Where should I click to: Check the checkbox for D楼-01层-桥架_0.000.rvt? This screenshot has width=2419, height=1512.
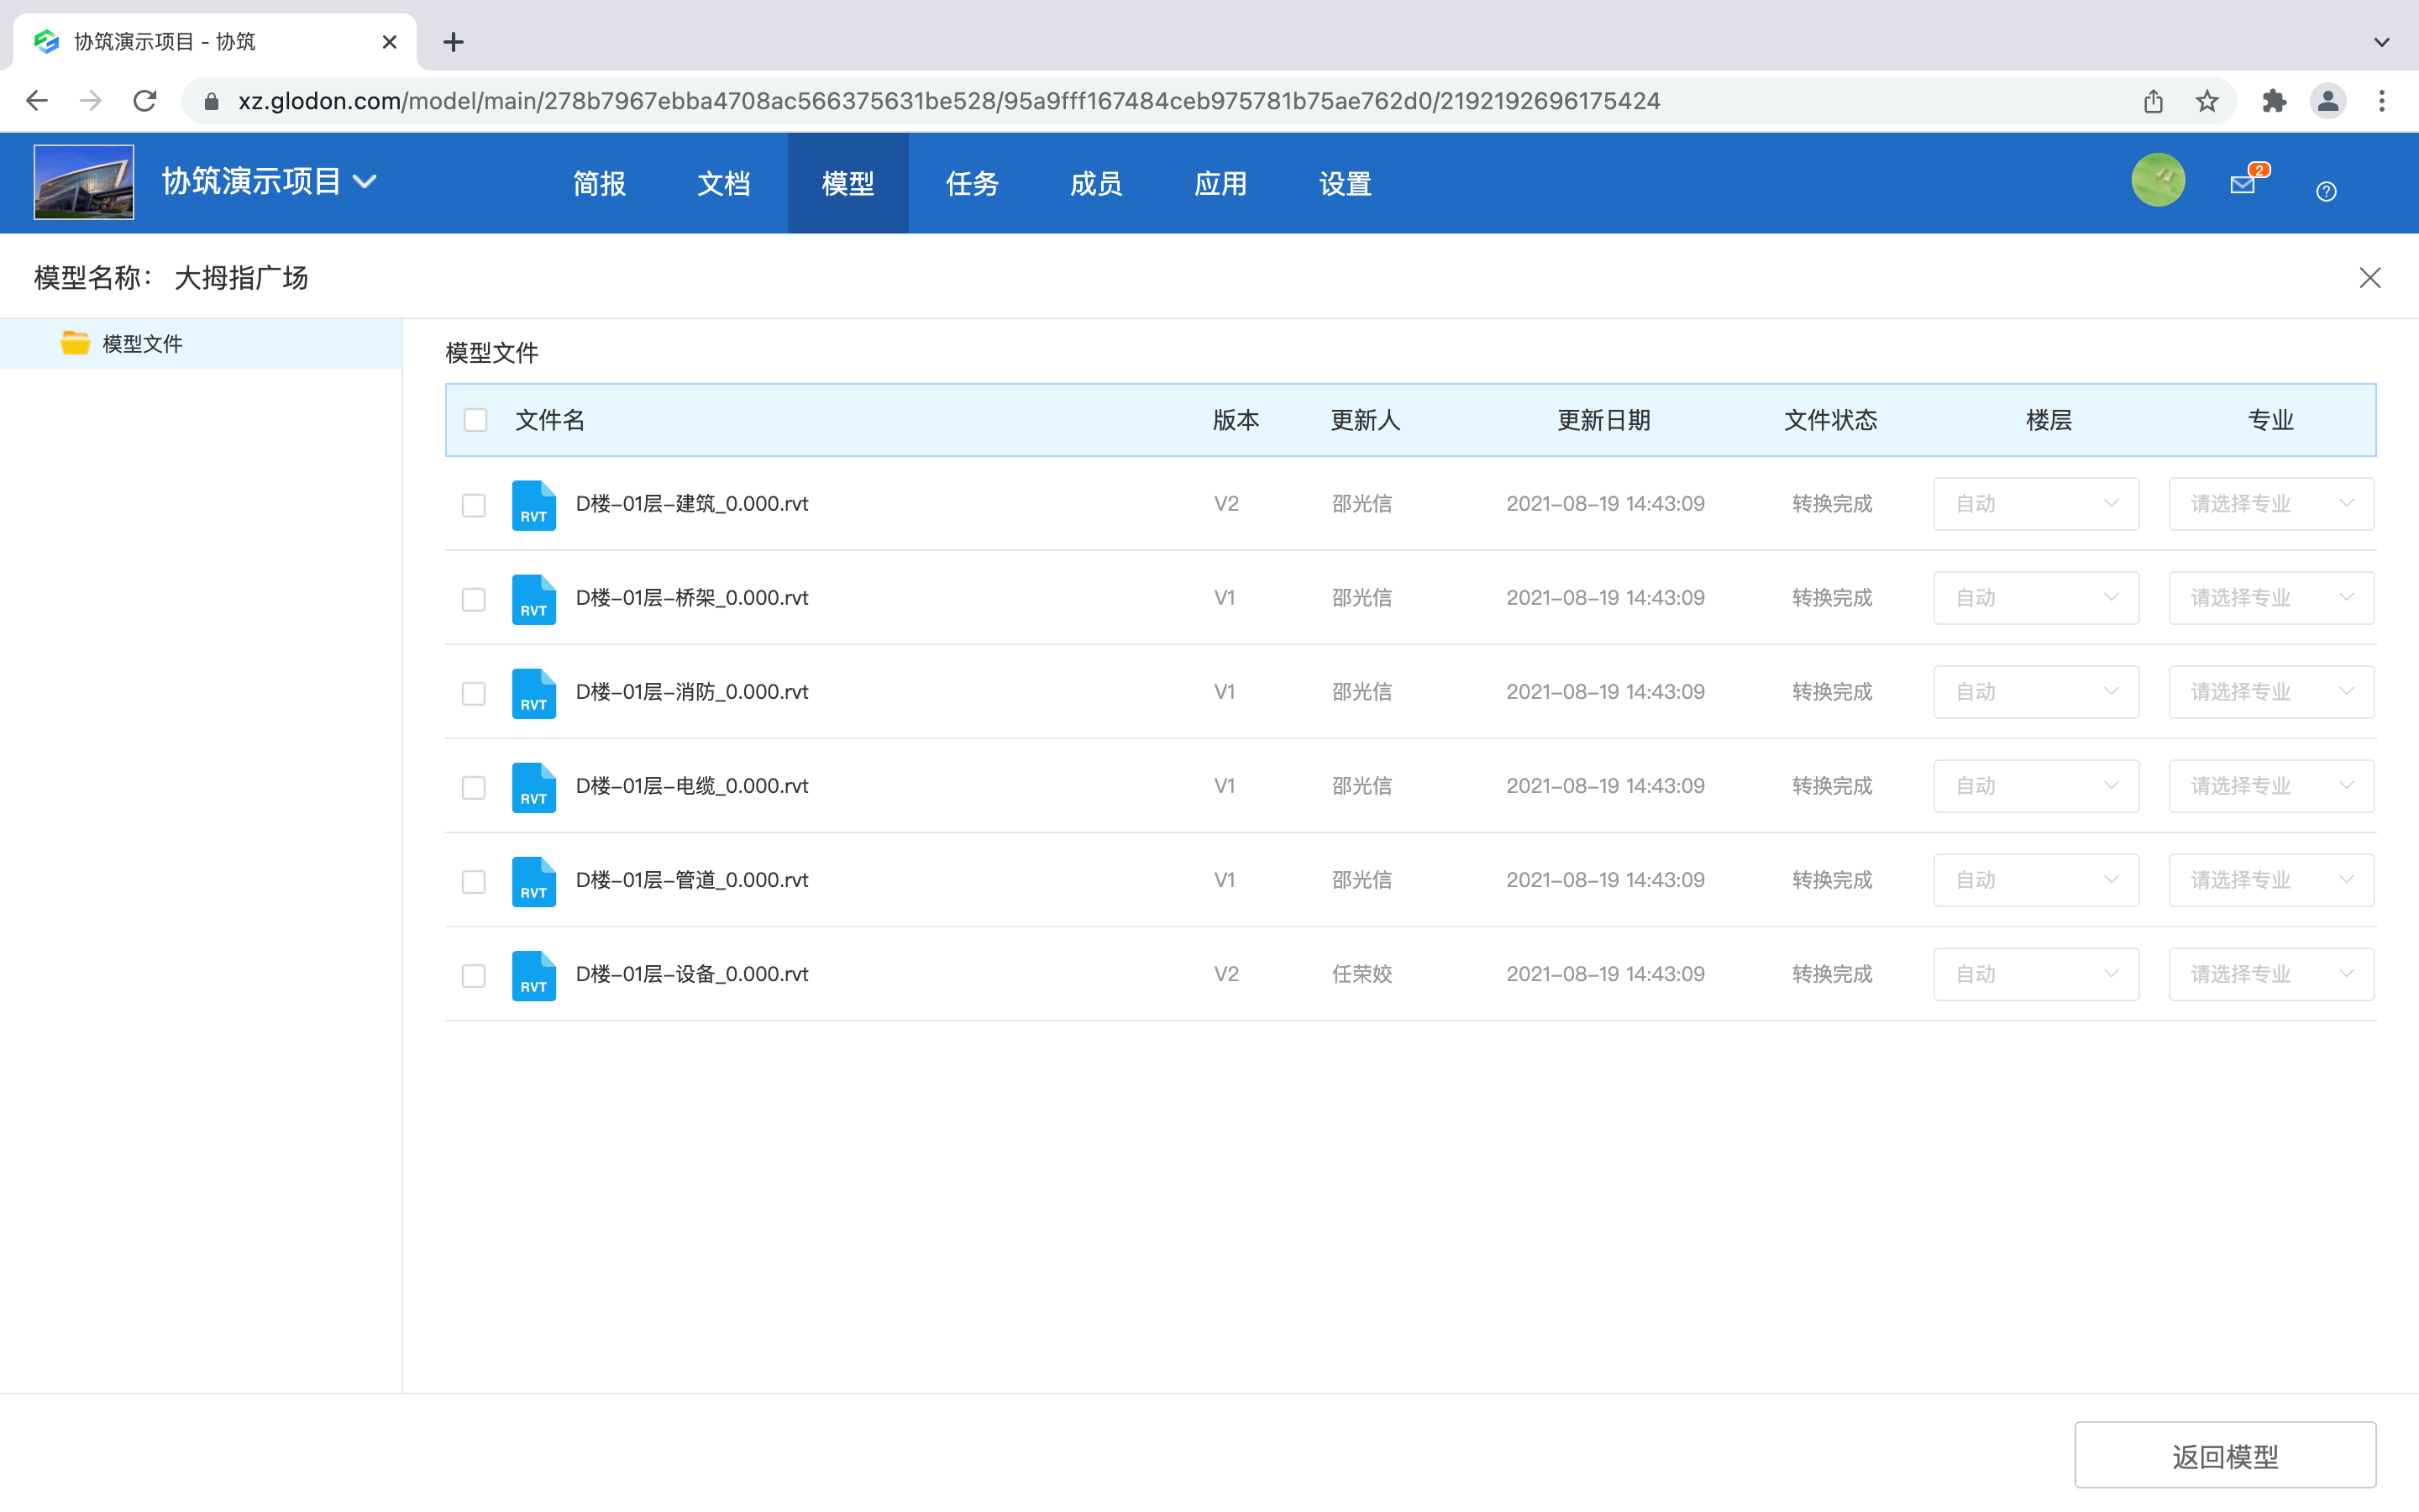click(474, 599)
